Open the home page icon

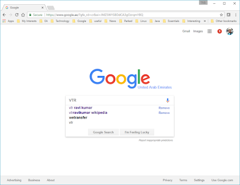click(x=23, y=15)
